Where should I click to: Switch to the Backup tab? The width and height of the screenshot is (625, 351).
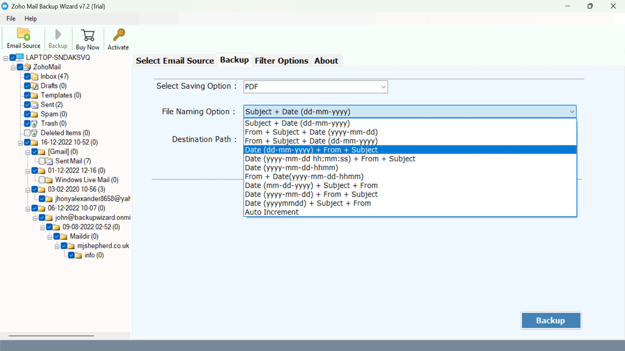point(234,60)
